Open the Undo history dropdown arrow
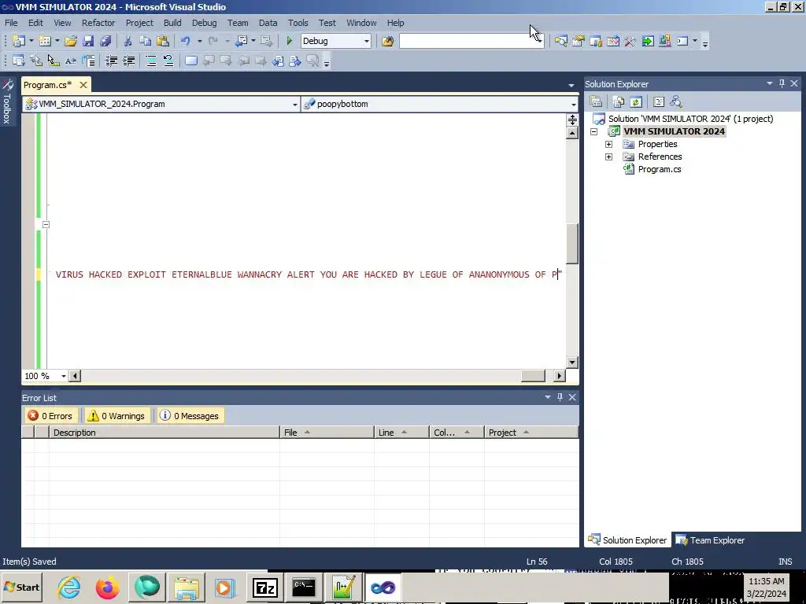 coord(199,41)
